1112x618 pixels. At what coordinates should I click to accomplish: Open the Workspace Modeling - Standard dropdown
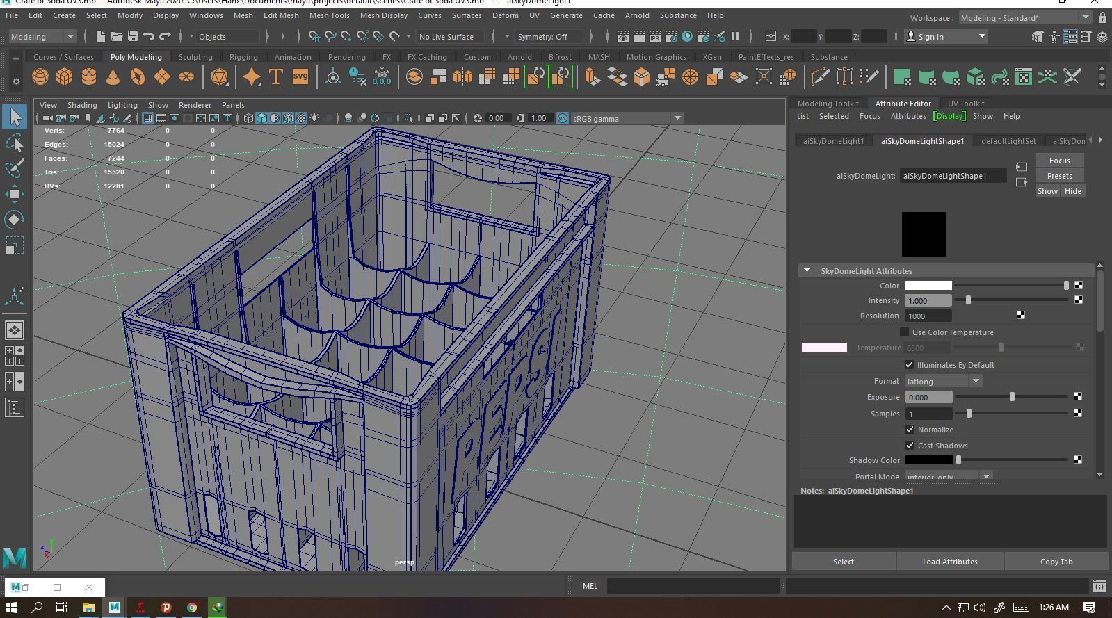(1025, 17)
